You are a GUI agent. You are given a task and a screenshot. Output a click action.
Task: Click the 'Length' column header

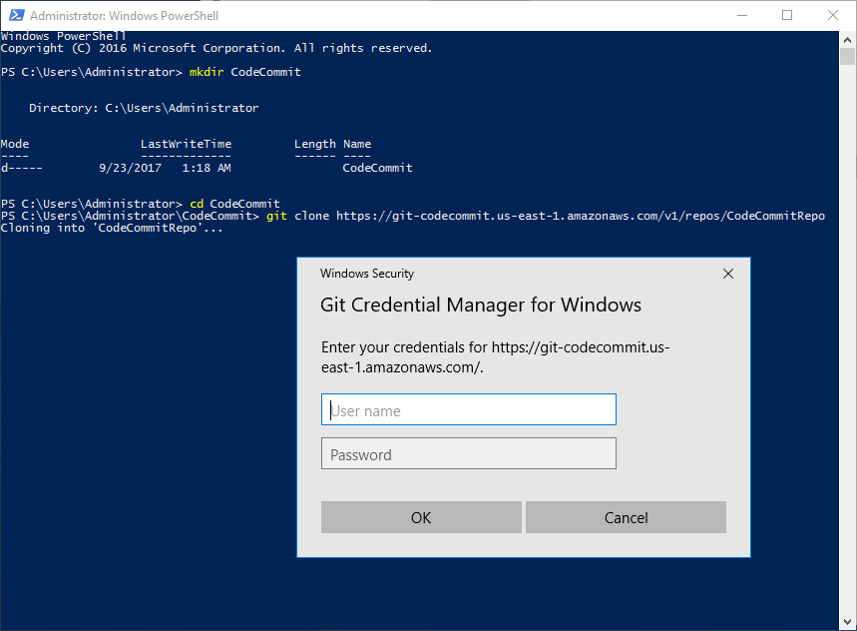point(315,145)
